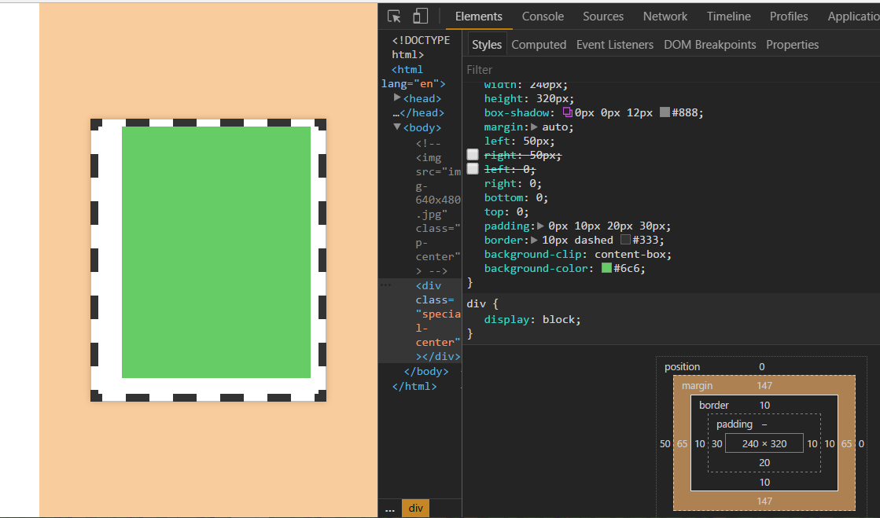This screenshot has height=518, width=880.
Task: Select the div breadcrumb at the bottom
Action: click(x=415, y=509)
